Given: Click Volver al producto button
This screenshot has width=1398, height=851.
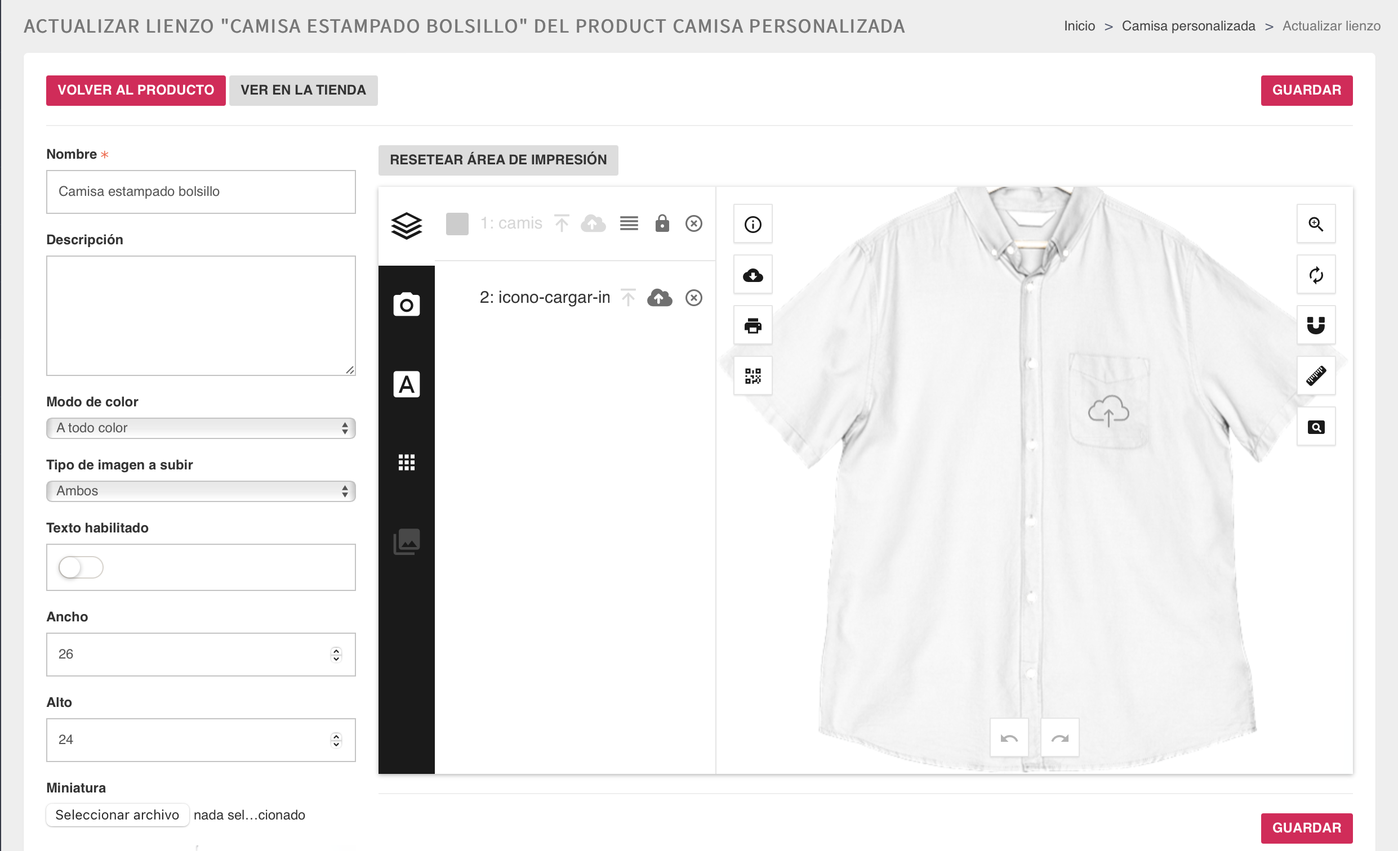Looking at the screenshot, I should coord(136,90).
